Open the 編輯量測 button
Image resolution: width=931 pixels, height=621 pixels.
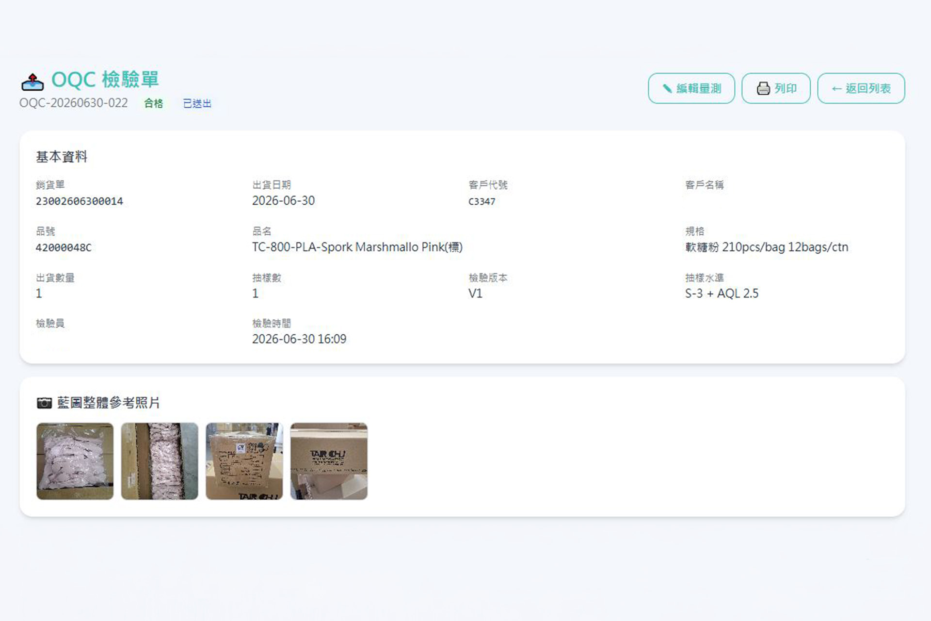[x=691, y=88]
